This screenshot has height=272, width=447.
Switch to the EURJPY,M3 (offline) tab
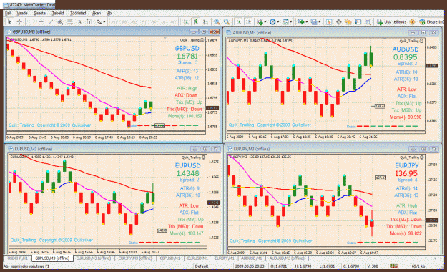click(x=135, y=258)
